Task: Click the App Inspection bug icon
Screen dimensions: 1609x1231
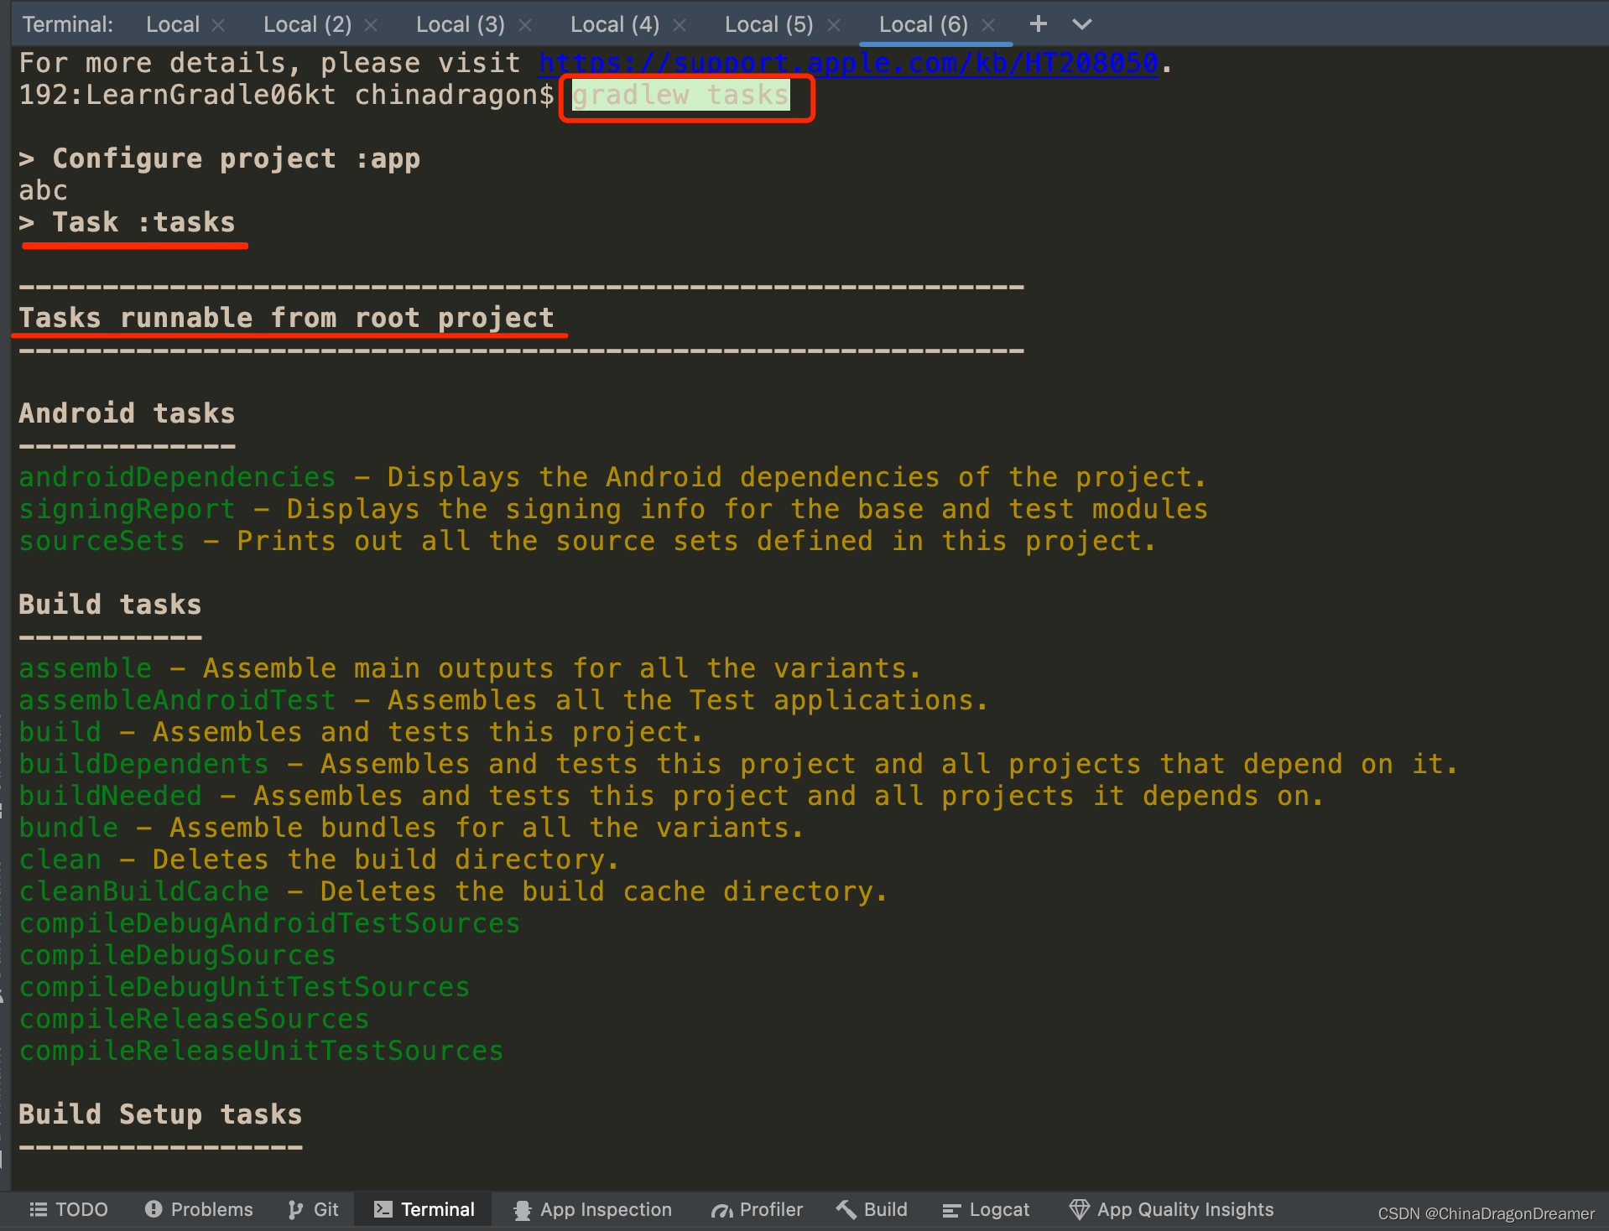Action: point(523,1210)
